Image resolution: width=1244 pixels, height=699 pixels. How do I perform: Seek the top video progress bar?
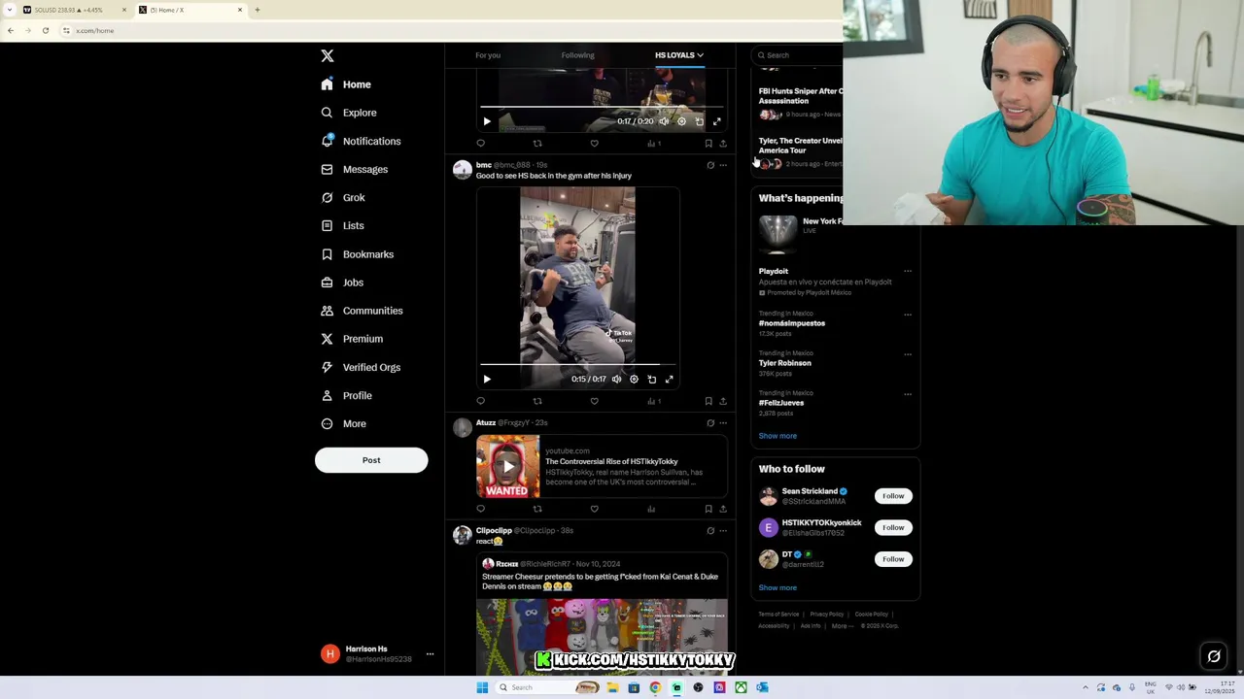[602, 107]
